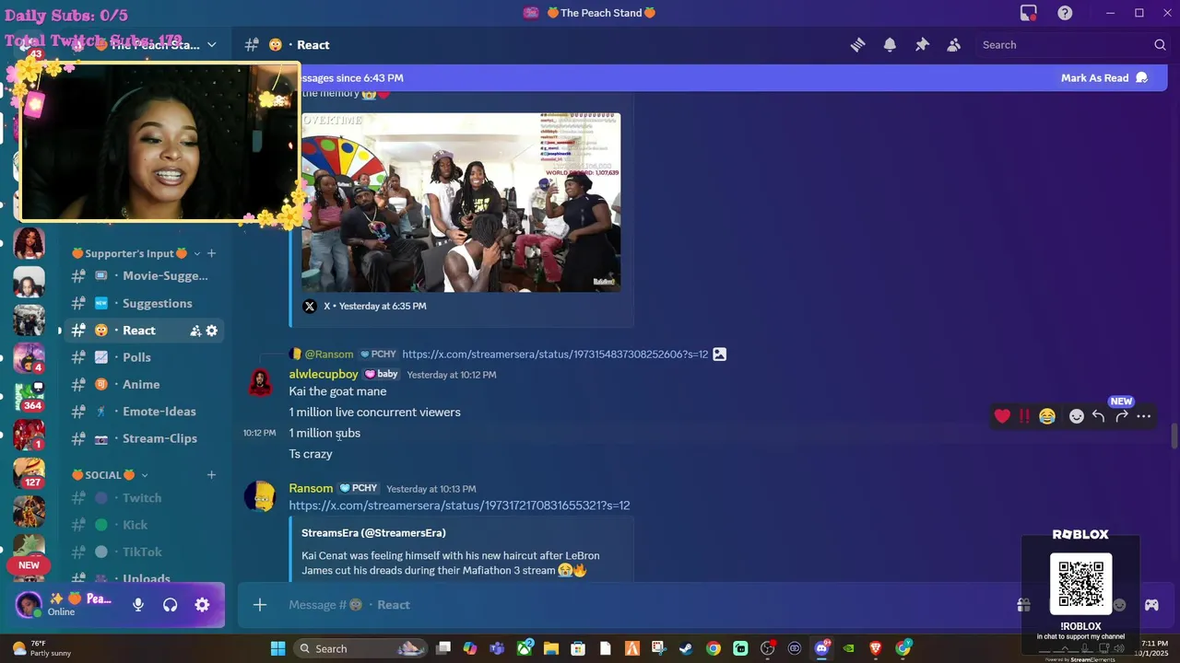Open the Twitch social channel
Image resolution: width=1180 pixels, height=663 pixels.
144,498
